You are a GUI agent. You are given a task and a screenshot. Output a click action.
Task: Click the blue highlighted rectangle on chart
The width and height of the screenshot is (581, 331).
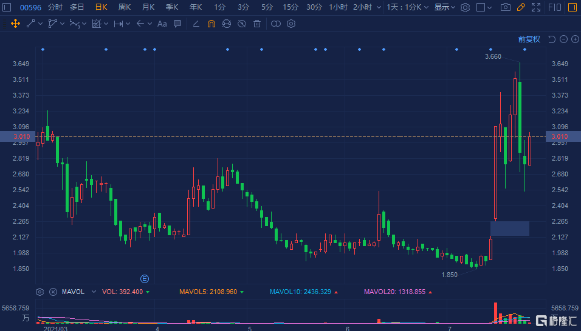point(509,229)
